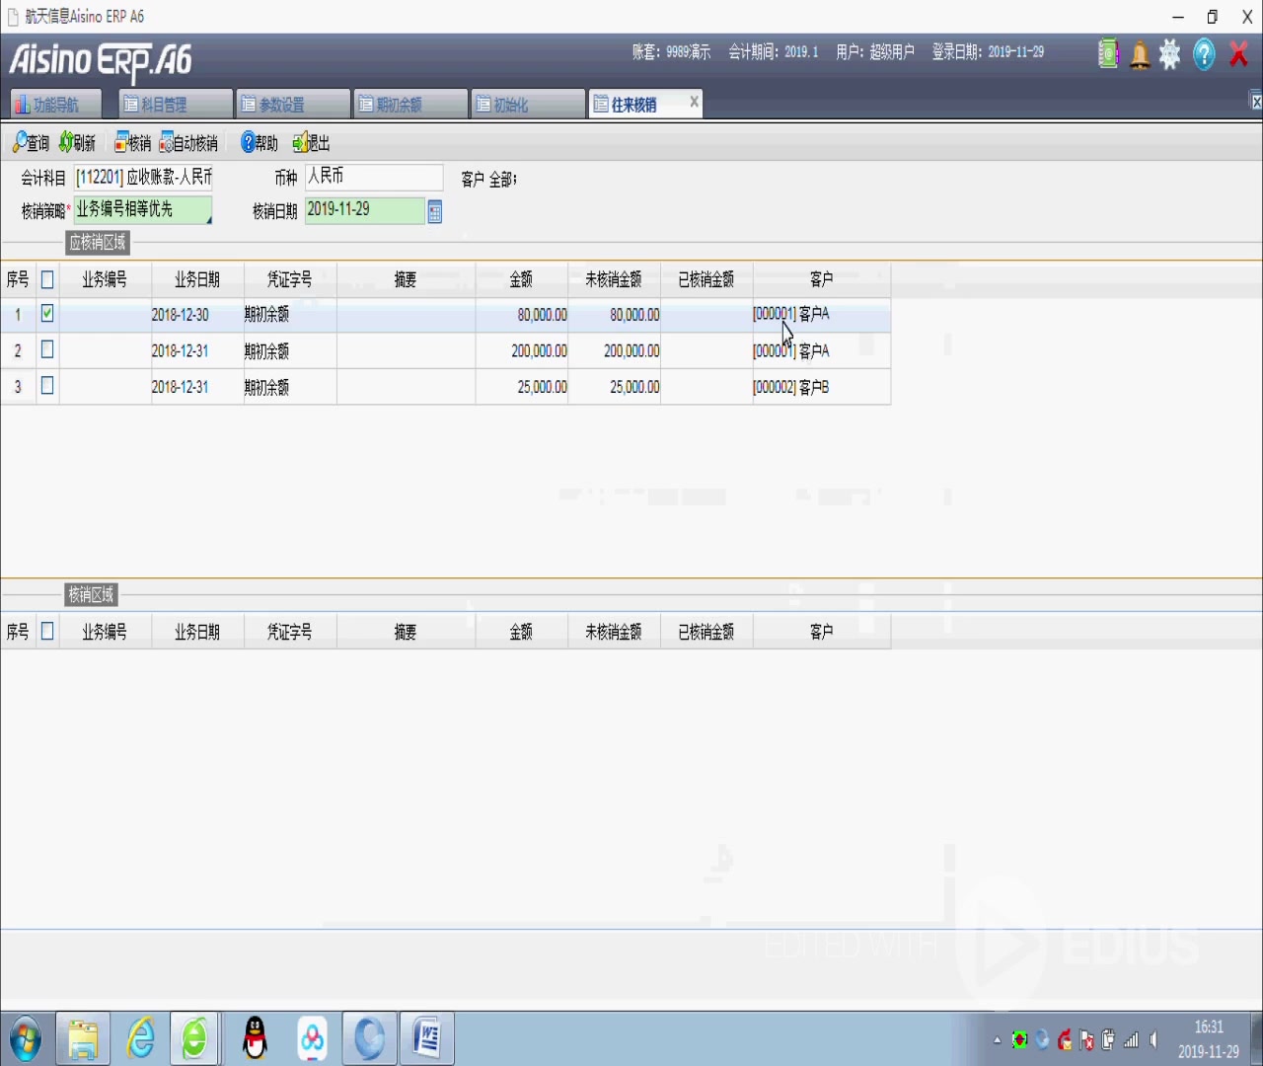This screenshot has width=1263, height=1066.
Task: Click the taskbar clock showing 16:31
Action: 1209,1039
